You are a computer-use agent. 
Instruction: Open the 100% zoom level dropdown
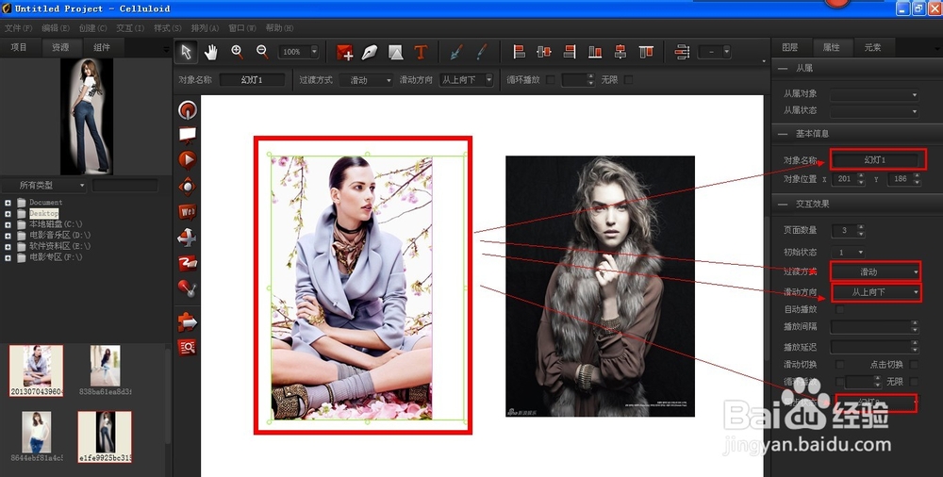click(x=313, y=52)
